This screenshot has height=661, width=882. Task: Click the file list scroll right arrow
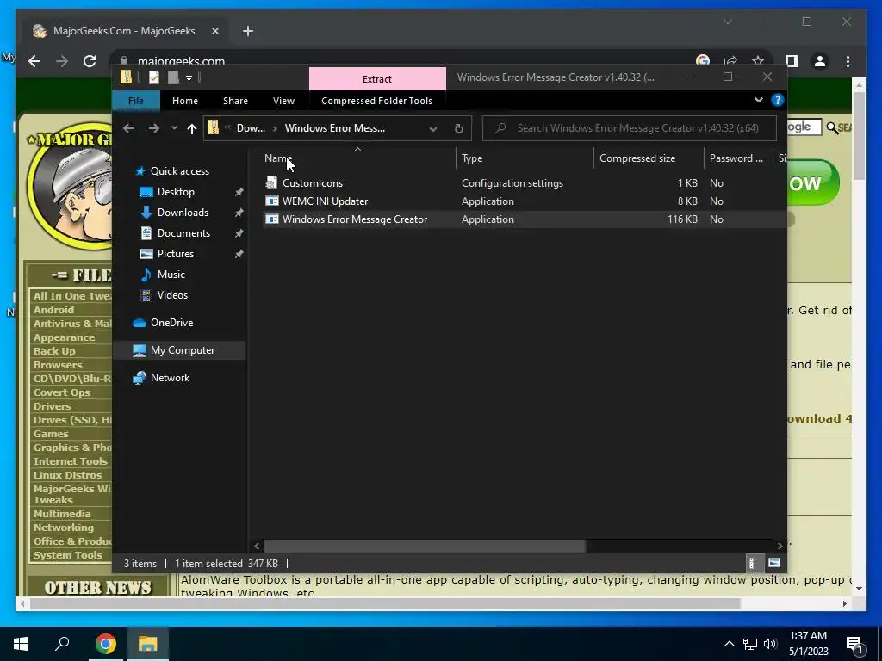[780, 546]
